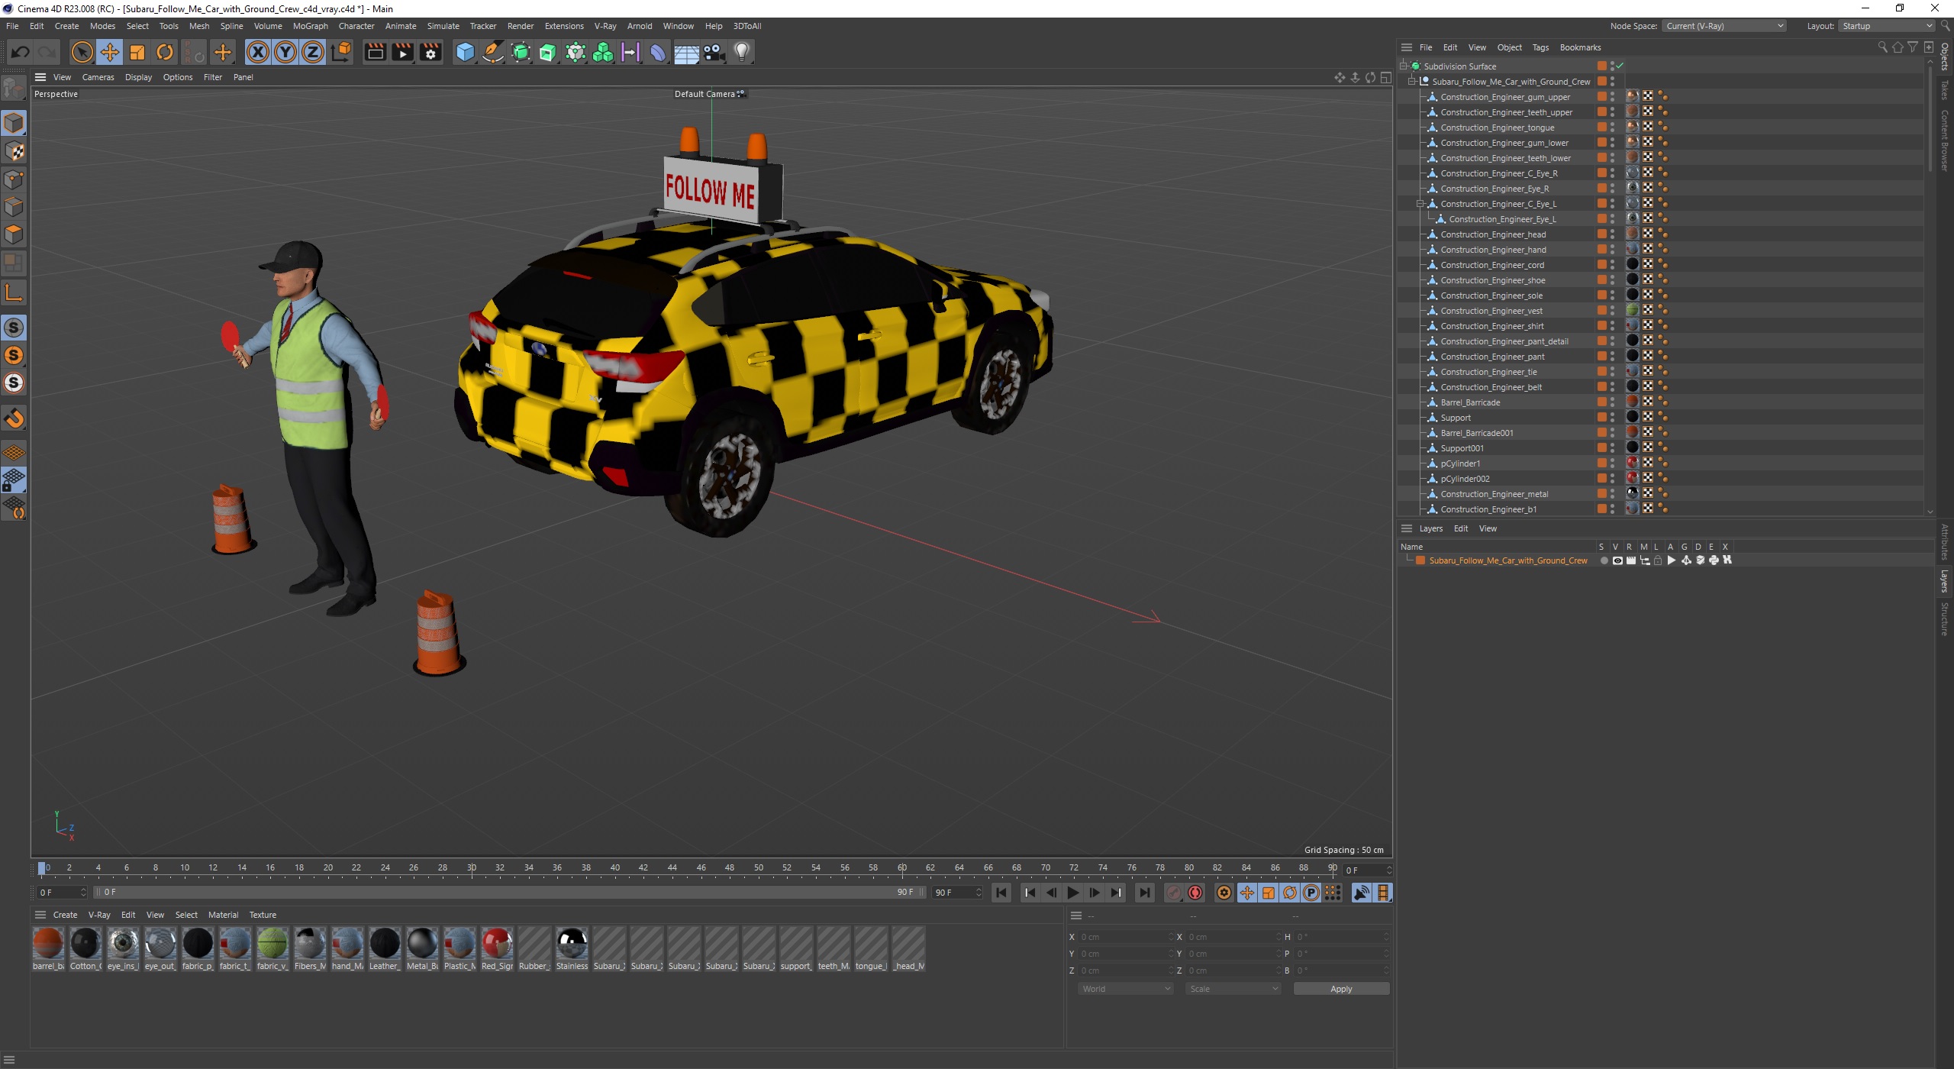The width and height of the screenshot is (1954, 1069).
Task: Click the Camera object icon
Action: 714,52
